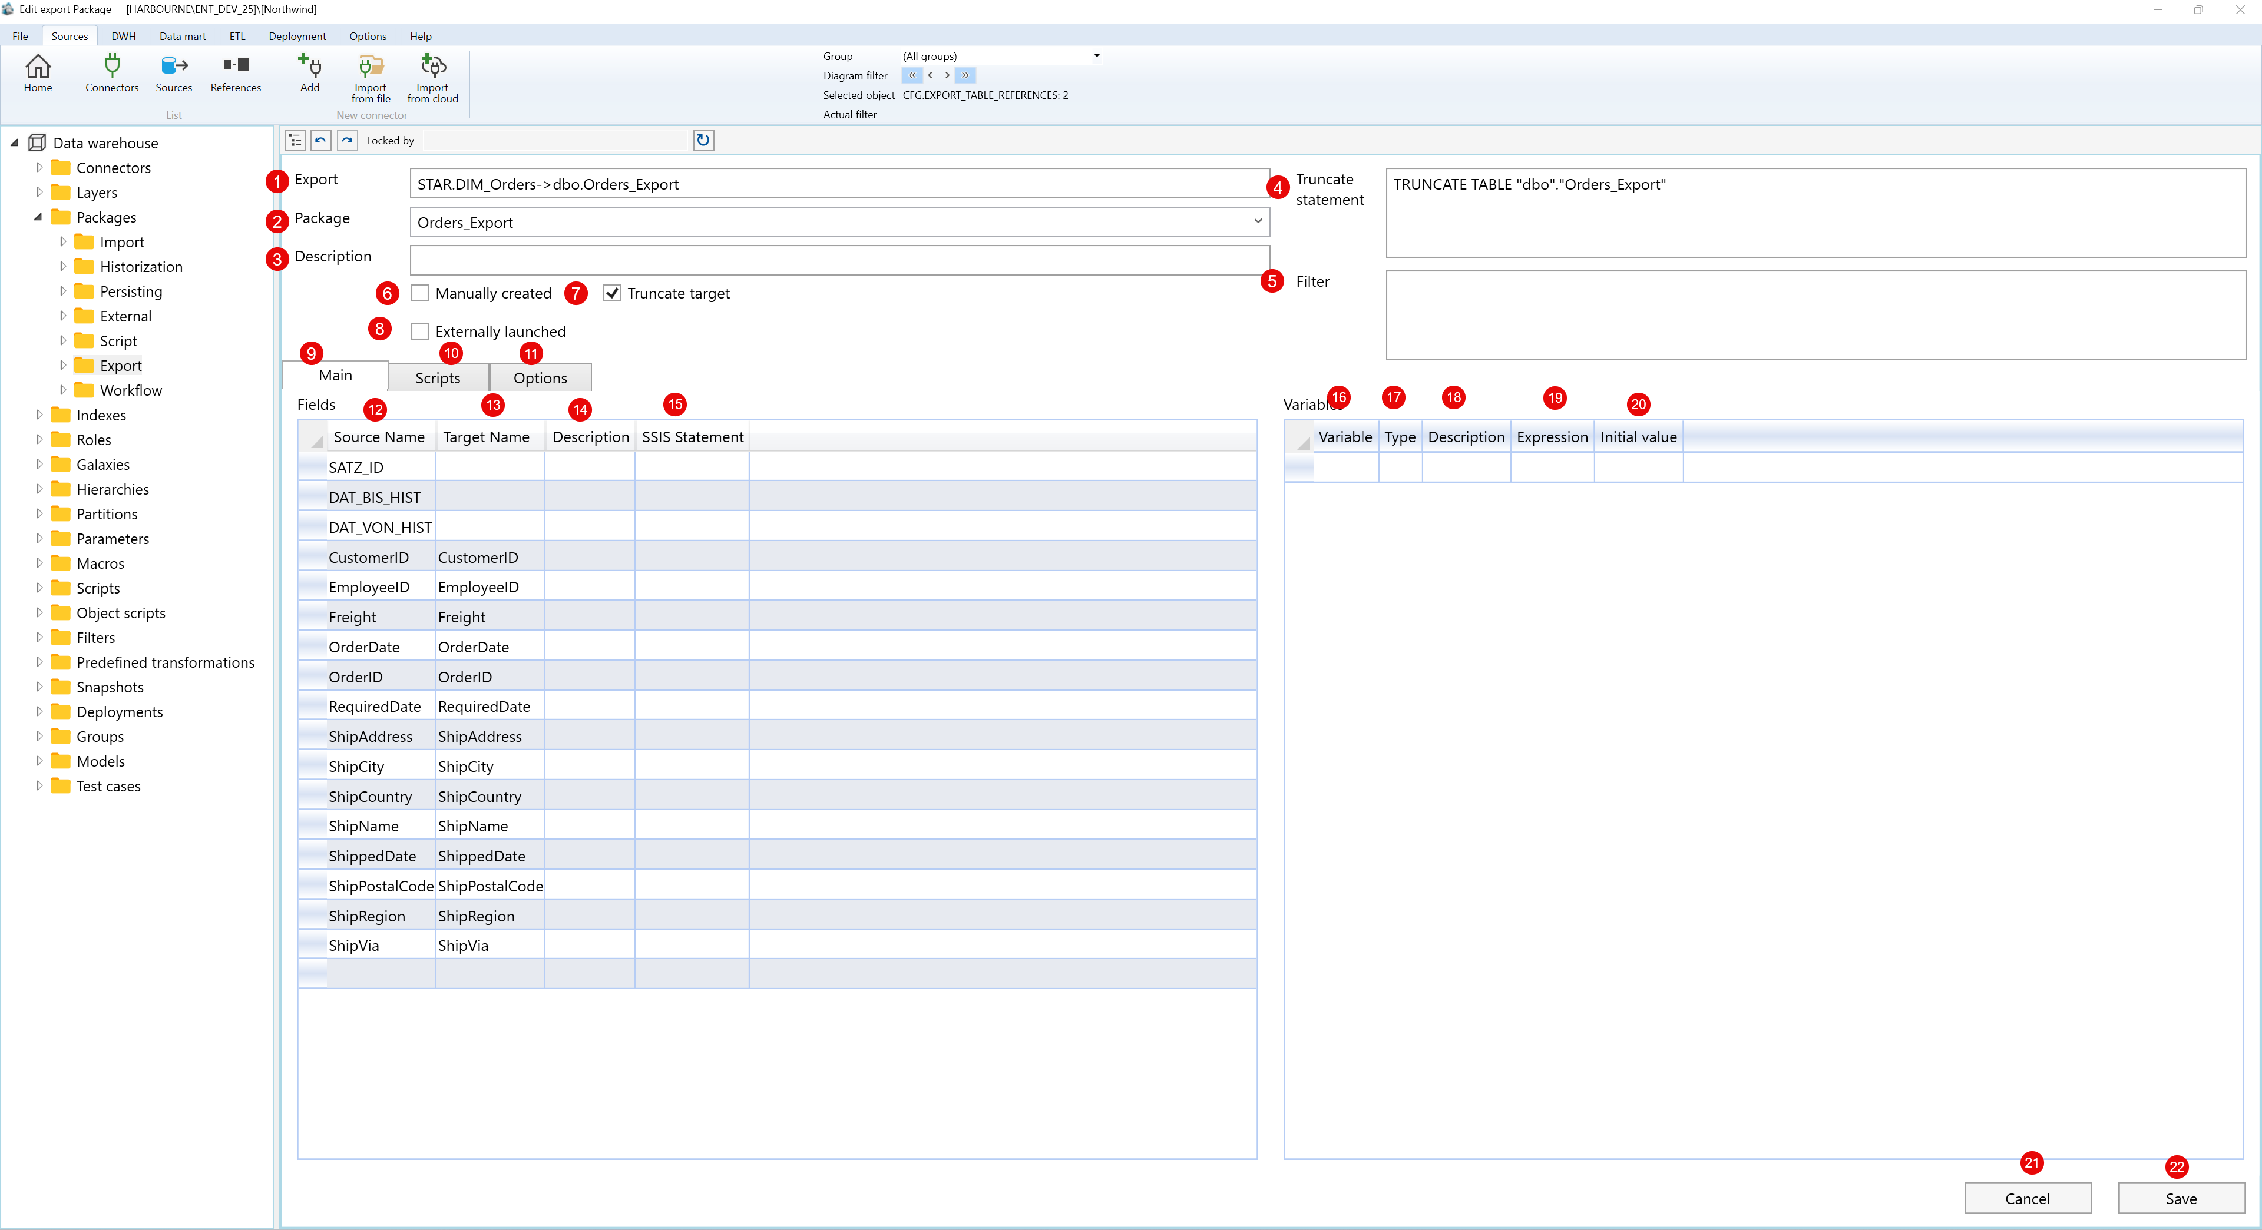
Task: Switch to the Data mart ribbon tab
Action: (183, 36)
